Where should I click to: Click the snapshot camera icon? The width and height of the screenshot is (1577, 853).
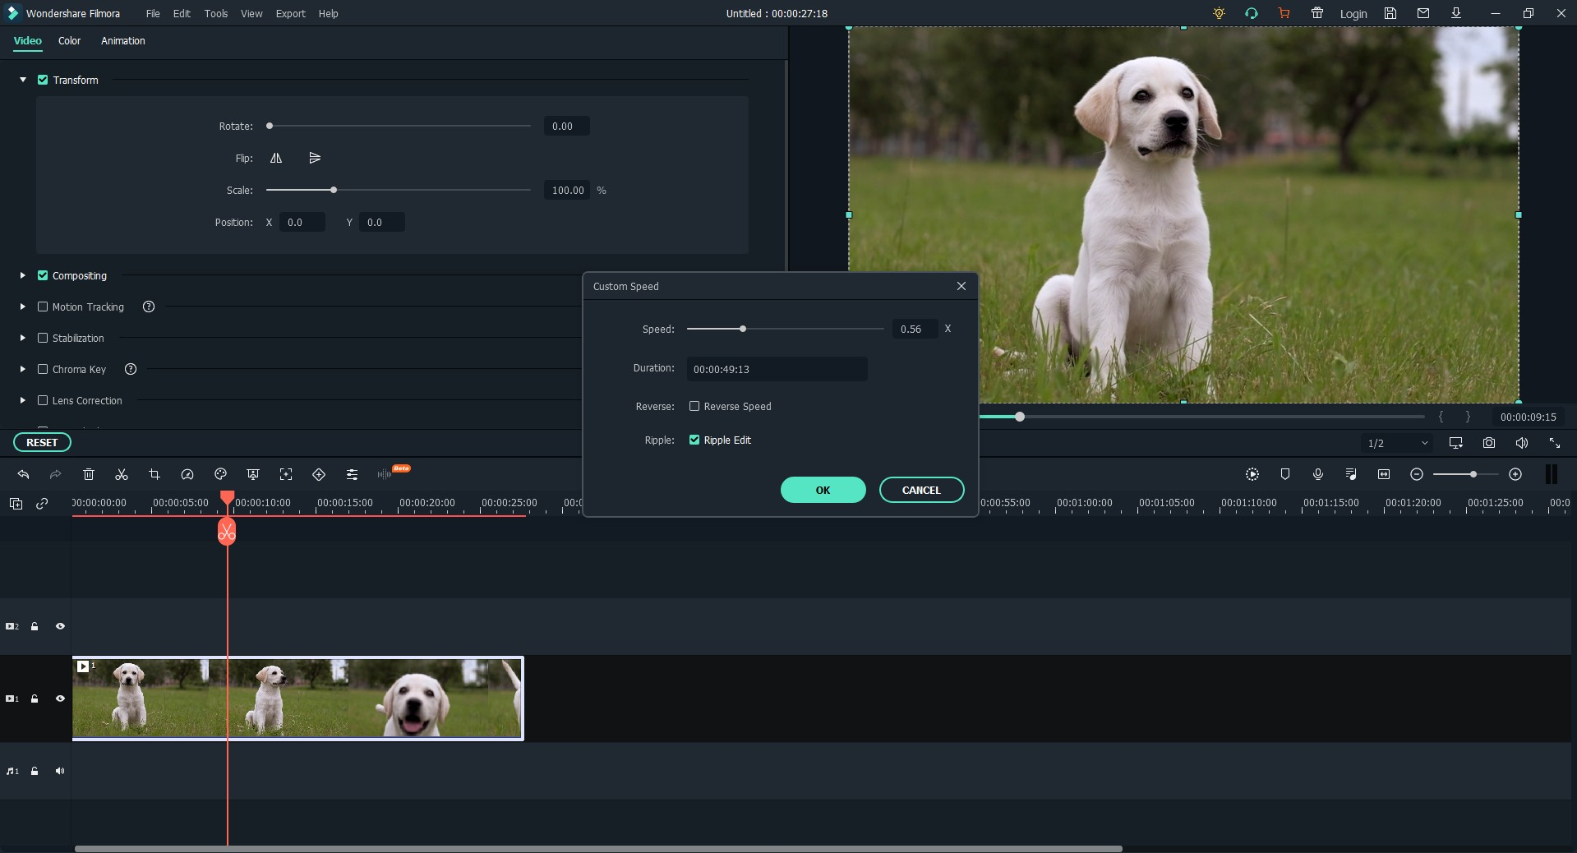[1488, 443]
